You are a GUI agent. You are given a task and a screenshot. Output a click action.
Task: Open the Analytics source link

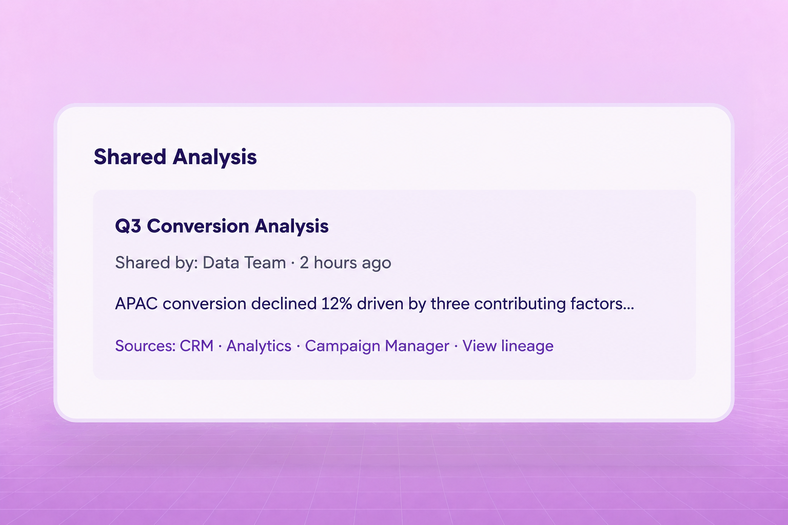click(x=259, y=346)
